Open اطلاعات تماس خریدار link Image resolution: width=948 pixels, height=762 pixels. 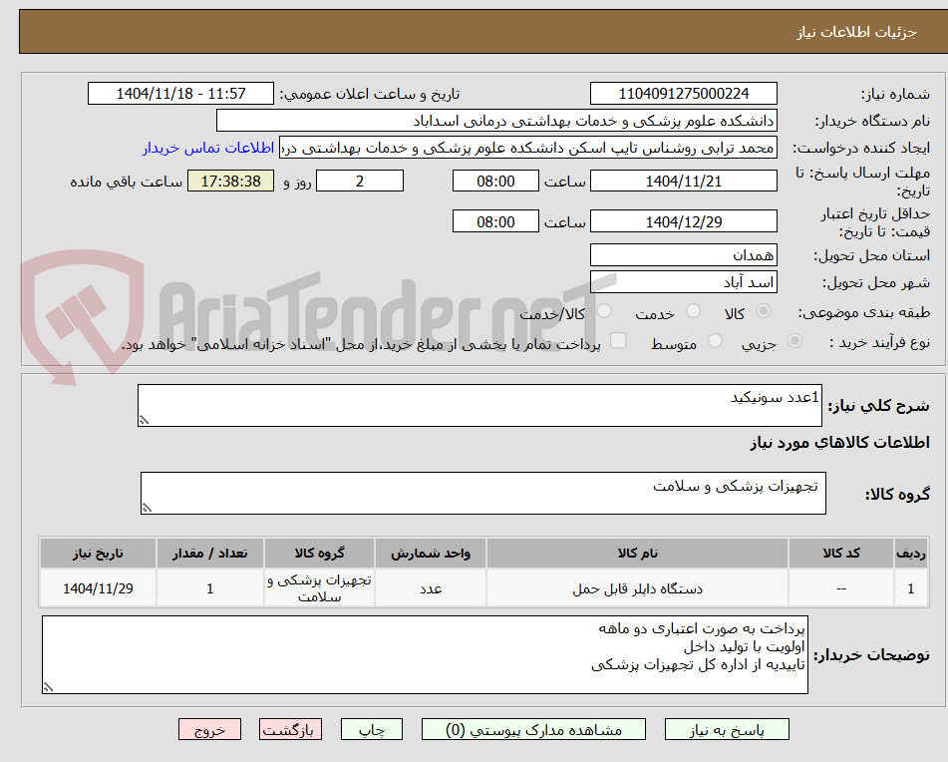[208, 149]
